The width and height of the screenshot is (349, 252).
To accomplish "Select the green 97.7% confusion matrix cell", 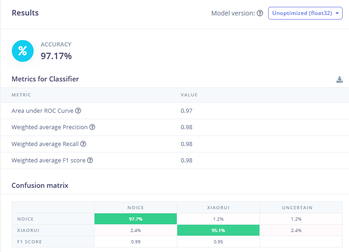I will pos(135,219).
